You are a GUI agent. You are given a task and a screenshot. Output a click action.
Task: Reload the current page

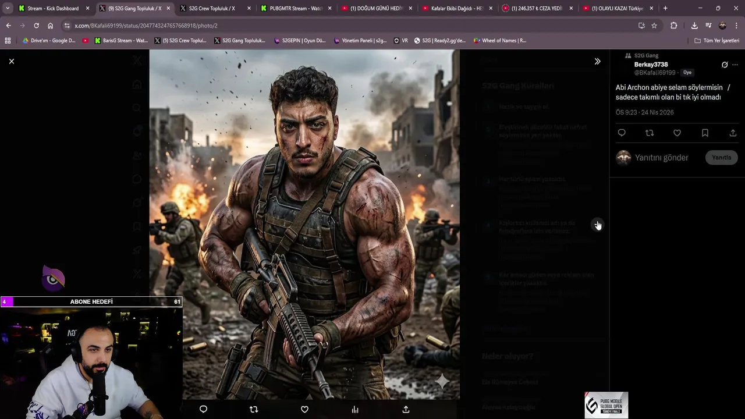pyautogui.click(x=36, y=26)
